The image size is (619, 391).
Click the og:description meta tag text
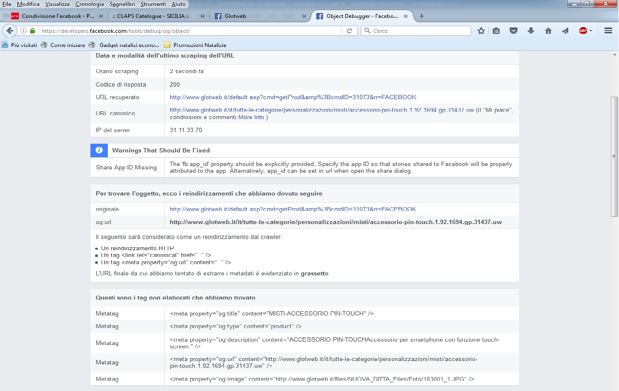(x=335, y=343)
